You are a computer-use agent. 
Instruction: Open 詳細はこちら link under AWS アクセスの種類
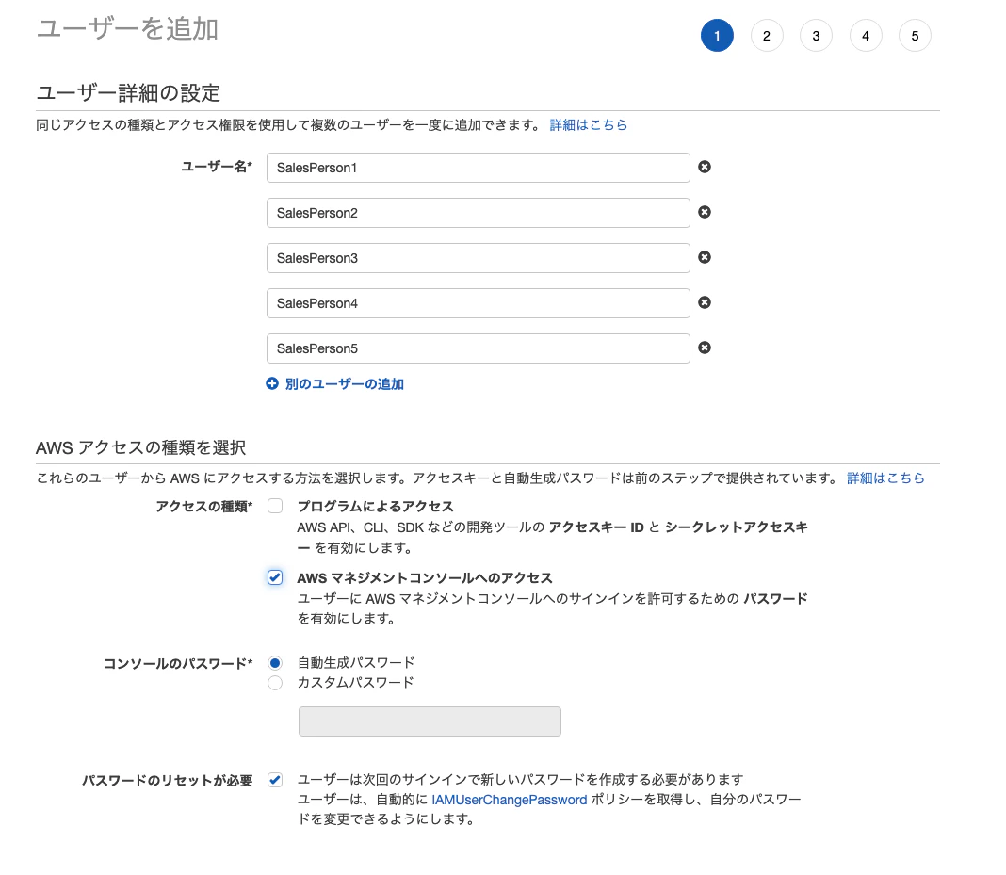(x=885, y=478)
